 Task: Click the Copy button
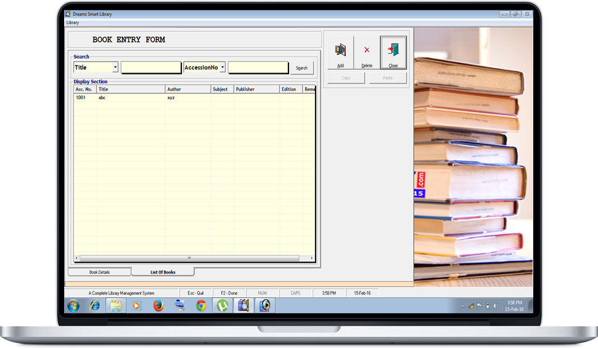point(346,78)
